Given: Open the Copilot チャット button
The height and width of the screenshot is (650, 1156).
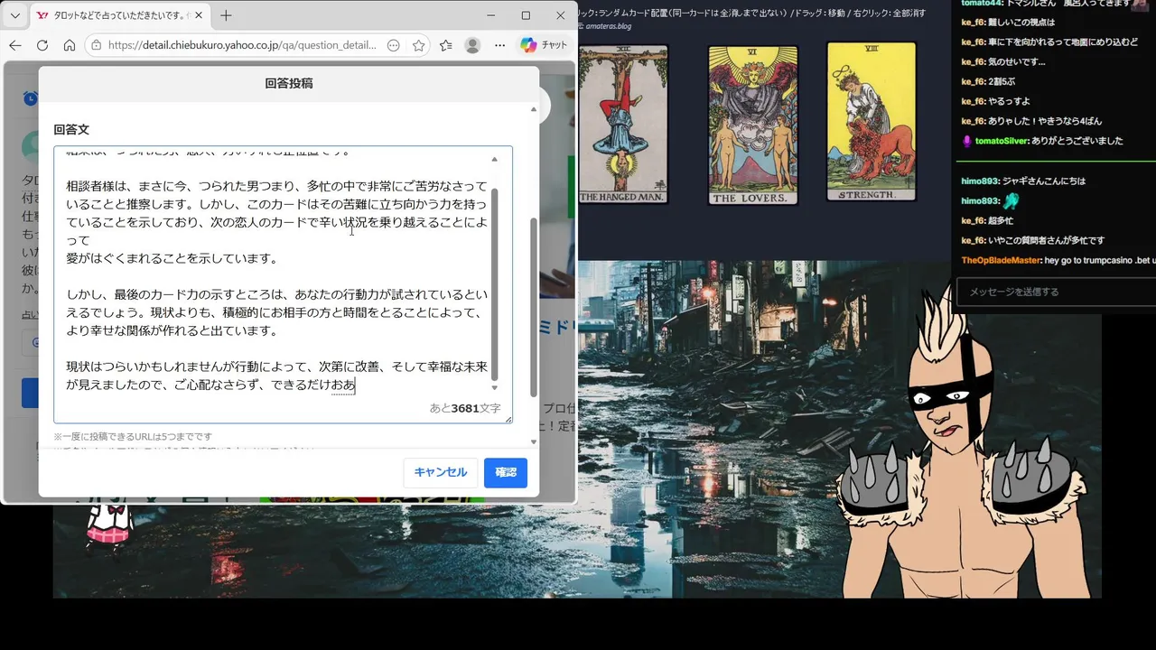Looking at the screenshot, I should tap(544, 45).
